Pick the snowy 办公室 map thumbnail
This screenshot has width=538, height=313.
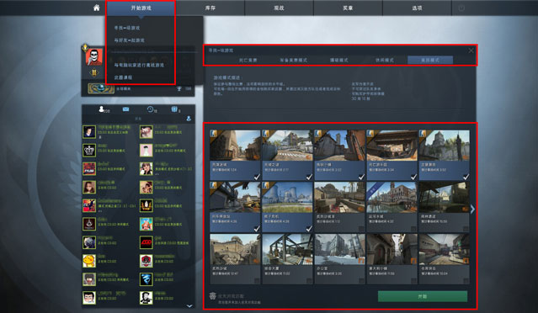[x=339, y=249]
